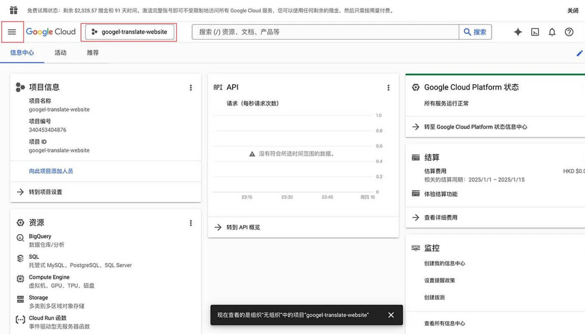Open the API card three-dot menu
This screenshot has height=334, width=585.
(x=389, y=88)
